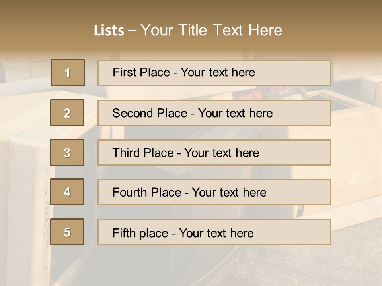
Task: Click the word Third in item three
Action: (x=127, y=153)
